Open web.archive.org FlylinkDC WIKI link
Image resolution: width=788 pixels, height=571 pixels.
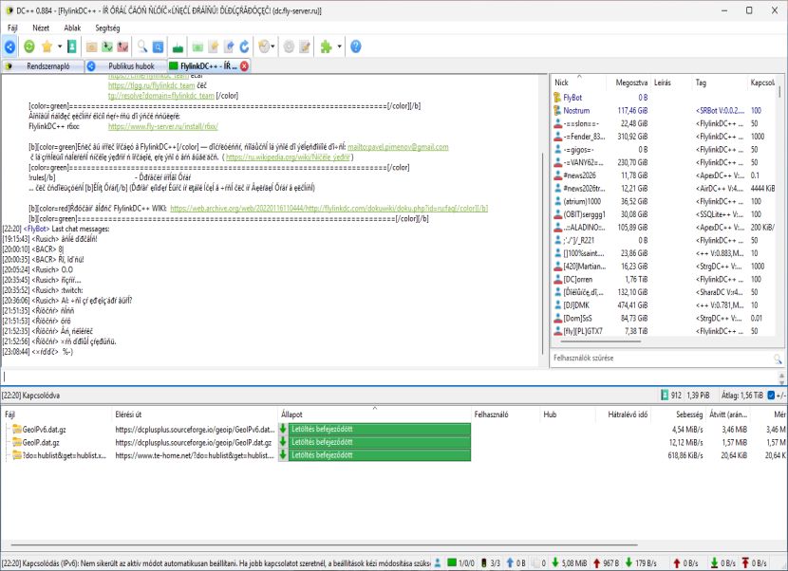click(328, 208)
